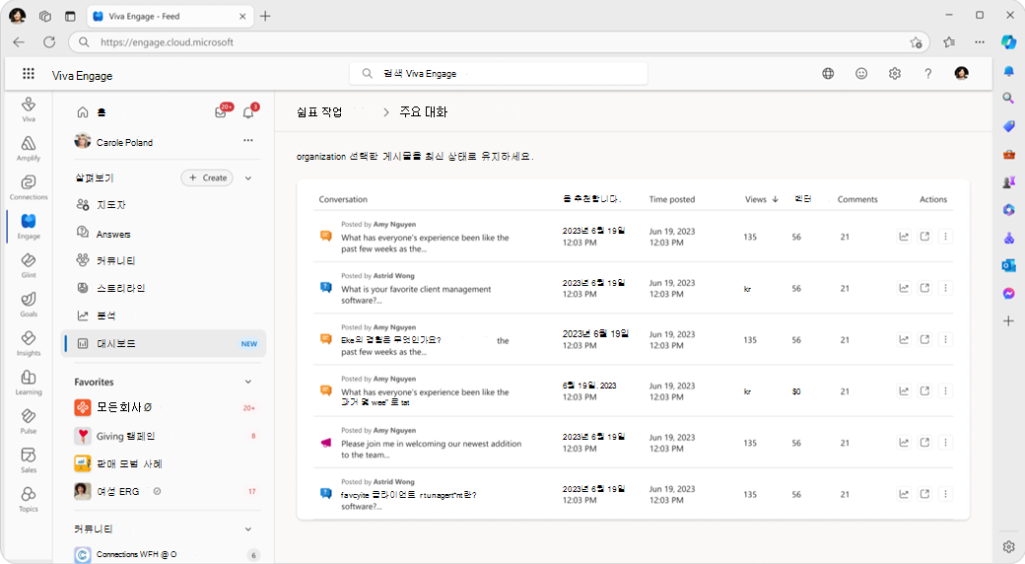Click the 검색 Viva Engage search box
1025x564 pixels.
[x=499, y=73]
